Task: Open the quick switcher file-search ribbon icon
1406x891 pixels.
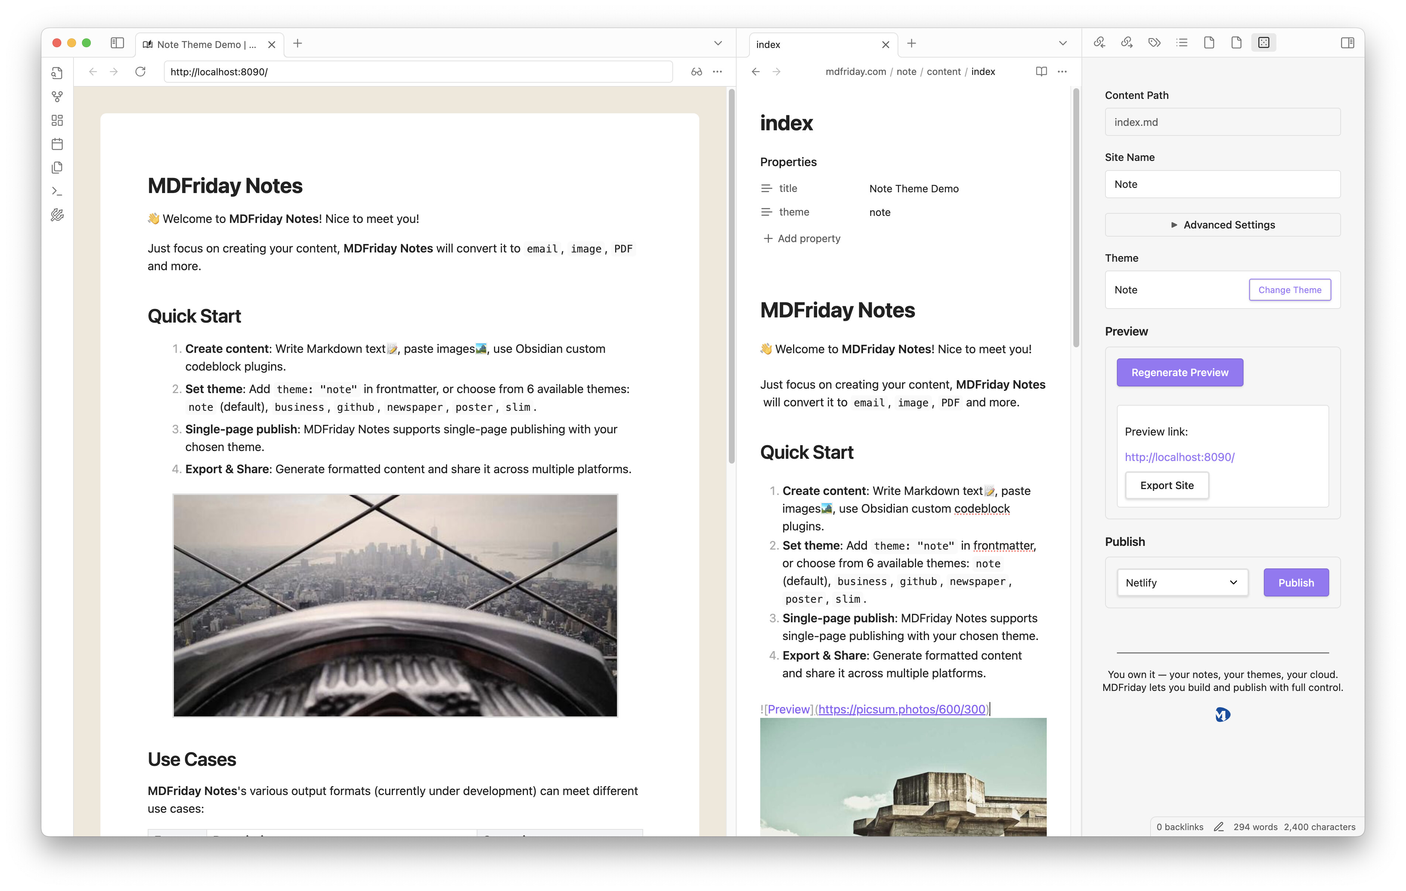Action: (57, 73)
